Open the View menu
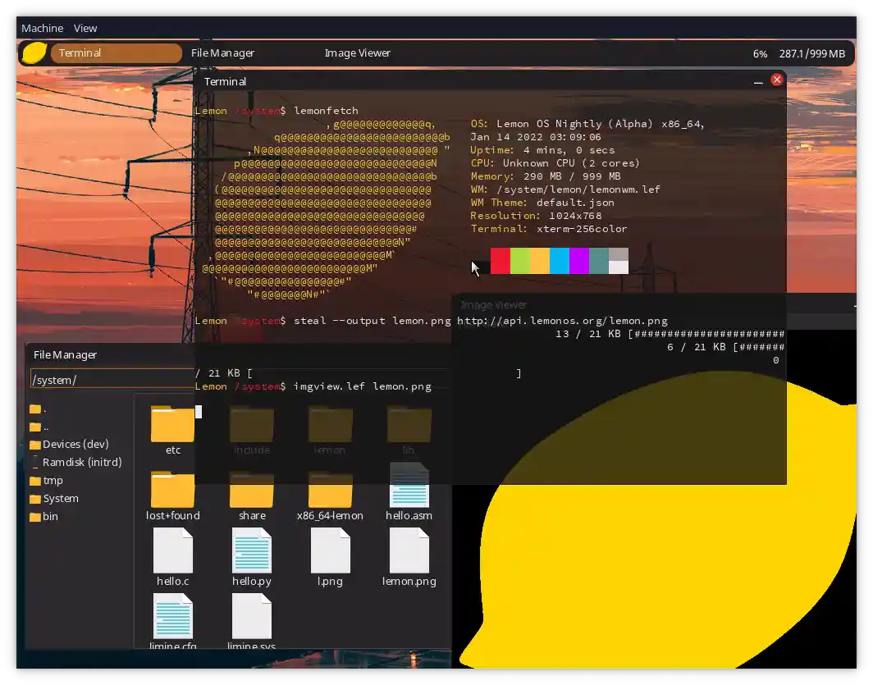The width and height of the screenshot is (873, 685). click(85, 28)
